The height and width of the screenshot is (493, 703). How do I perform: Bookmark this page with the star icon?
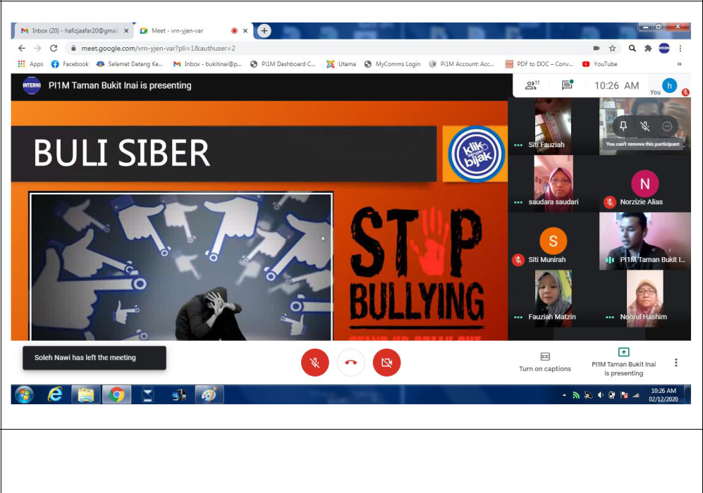[613, 48]
